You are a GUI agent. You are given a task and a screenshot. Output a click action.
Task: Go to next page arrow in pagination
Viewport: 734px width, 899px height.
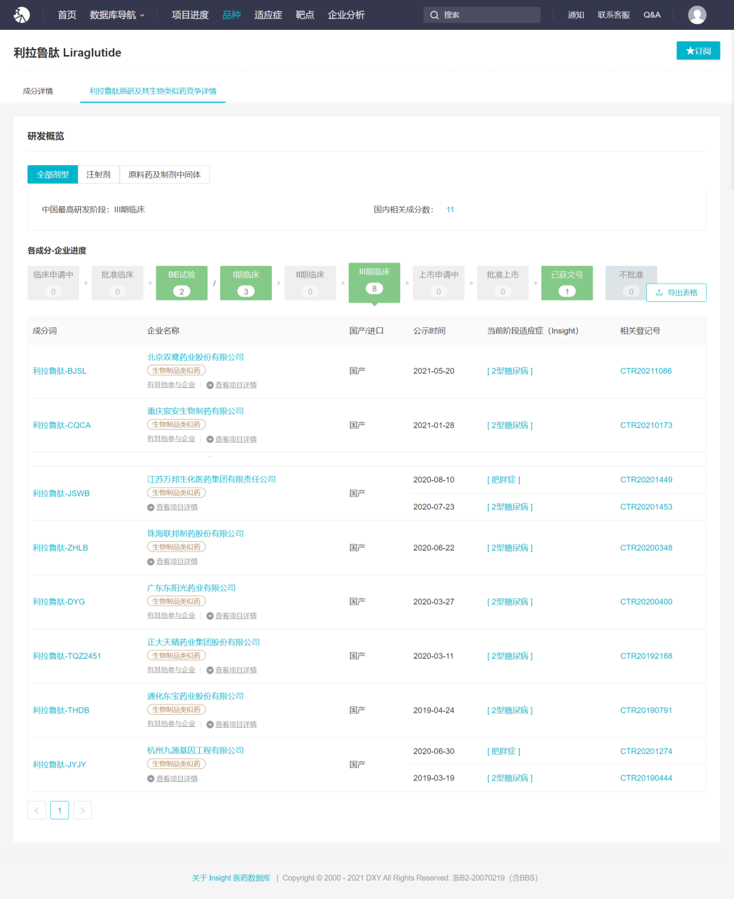point(82,810)
